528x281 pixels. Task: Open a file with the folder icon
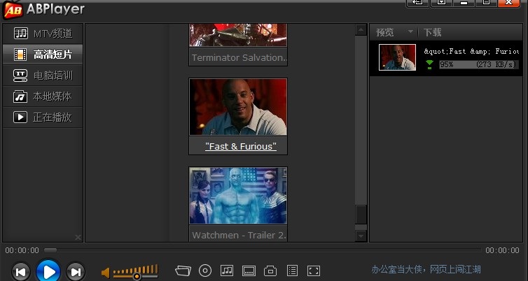pos(183,271)
